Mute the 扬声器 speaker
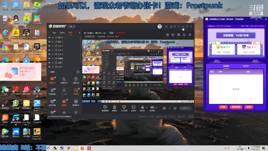The image size is (268, 151). click(152, 108)
